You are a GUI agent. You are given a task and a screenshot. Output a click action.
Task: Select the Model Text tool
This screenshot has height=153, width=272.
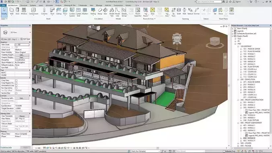tap(112, 12)
